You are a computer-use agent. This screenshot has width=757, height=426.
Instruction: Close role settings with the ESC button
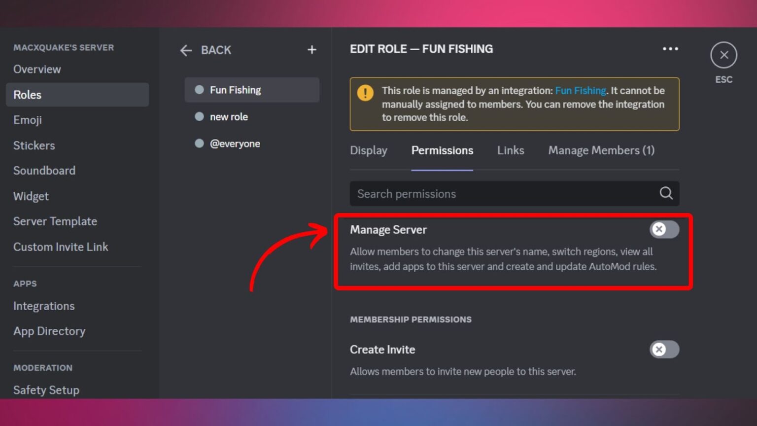click(x=723, y=55)
